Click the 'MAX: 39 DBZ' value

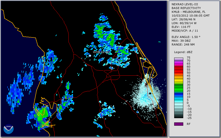(x=181, y=41)
